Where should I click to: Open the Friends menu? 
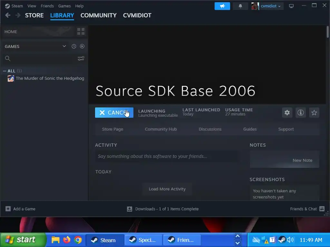pyautogui.click(x=47, y=6)
